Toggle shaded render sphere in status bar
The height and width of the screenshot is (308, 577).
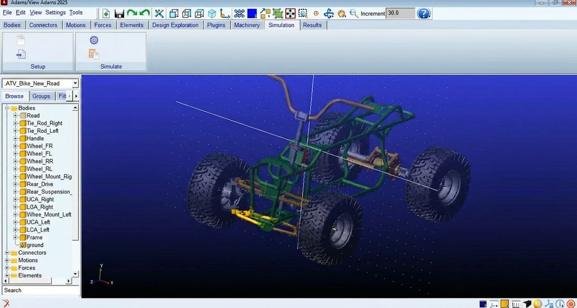coord(538,304)
